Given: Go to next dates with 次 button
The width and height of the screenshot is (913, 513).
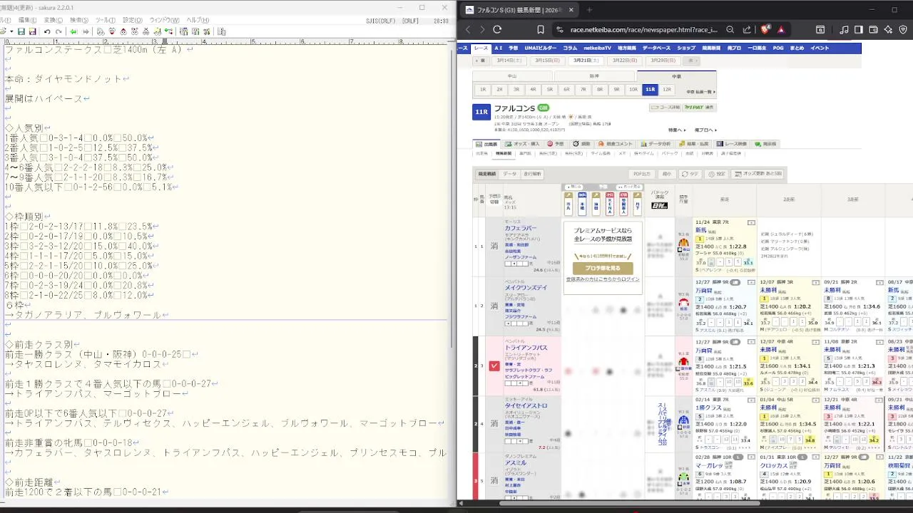Looking at the screenshot, I should point(691,61).
